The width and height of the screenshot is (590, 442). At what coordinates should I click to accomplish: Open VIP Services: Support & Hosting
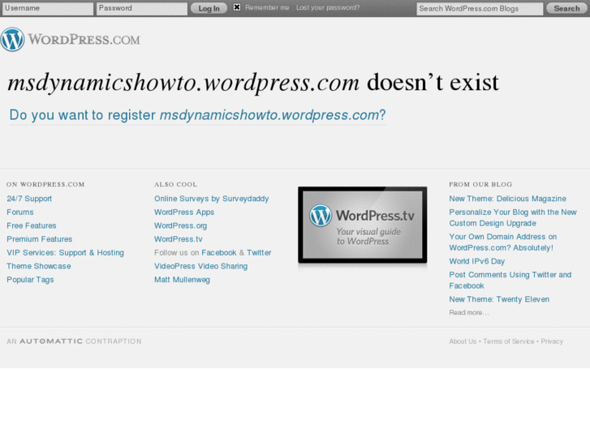pyautogui.click(x=66, y=253)
